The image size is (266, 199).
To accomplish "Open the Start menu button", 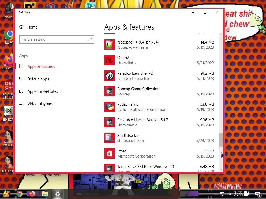I will coord(6,194).
